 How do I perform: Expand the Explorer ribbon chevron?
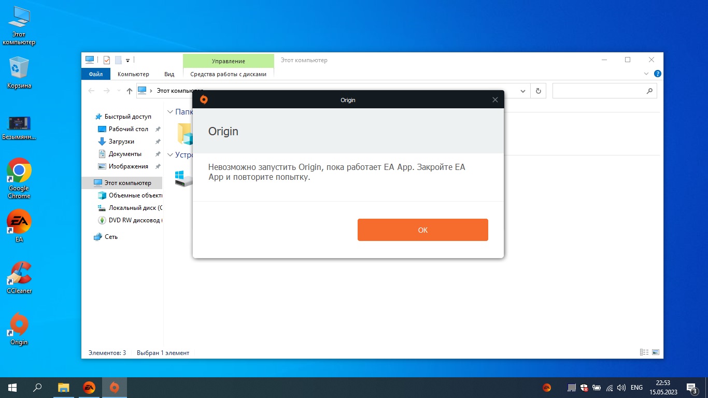point(646,74)
